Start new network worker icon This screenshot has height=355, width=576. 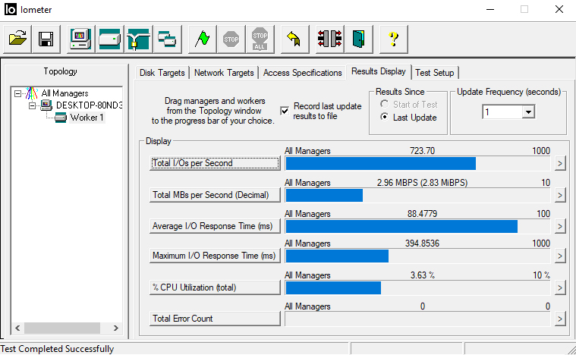[138, 39]
